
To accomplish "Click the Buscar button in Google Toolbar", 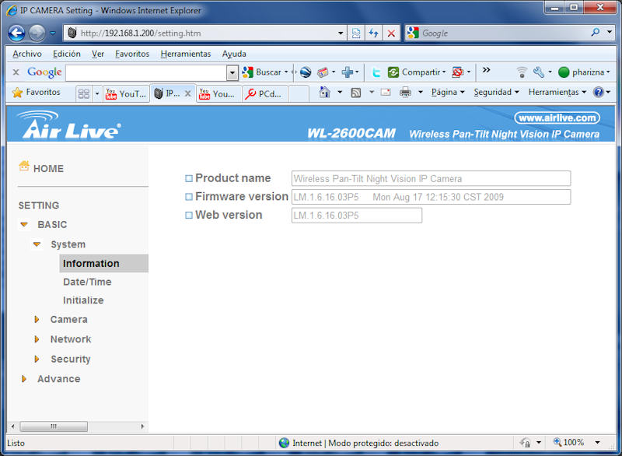I will click(x=264, y=72).
